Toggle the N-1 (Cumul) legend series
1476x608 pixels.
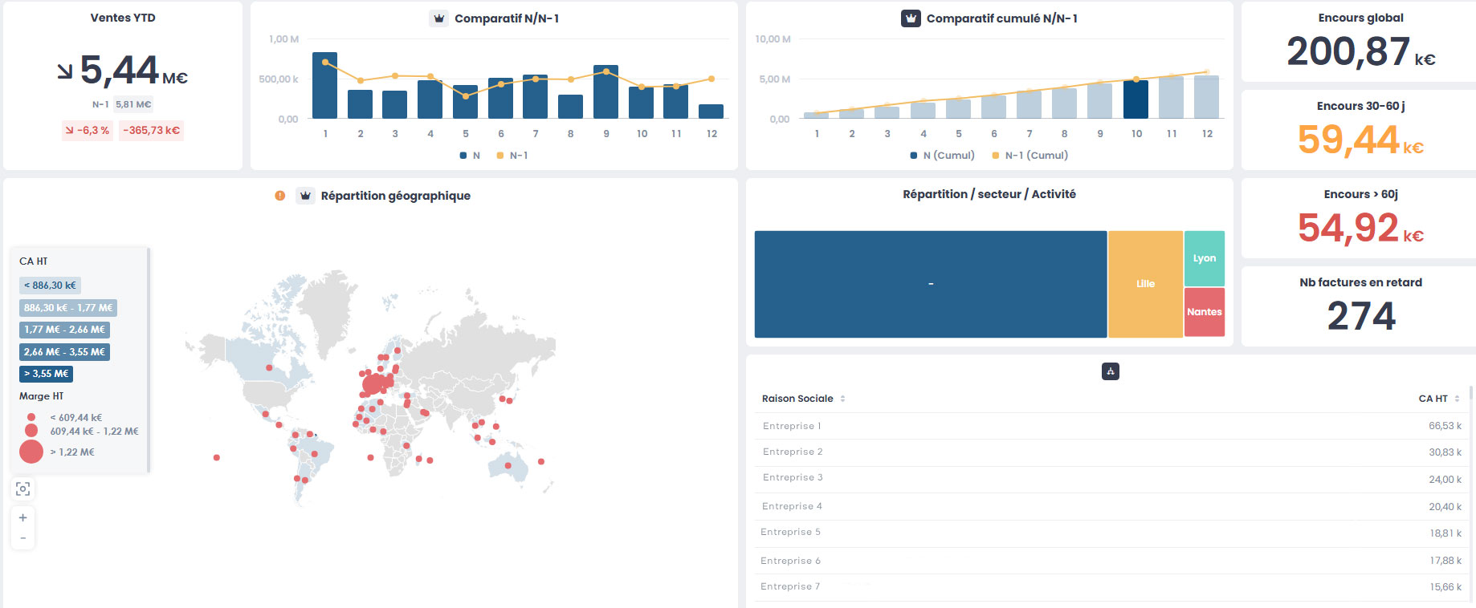pyautogui.click(x=1030, y=156)
